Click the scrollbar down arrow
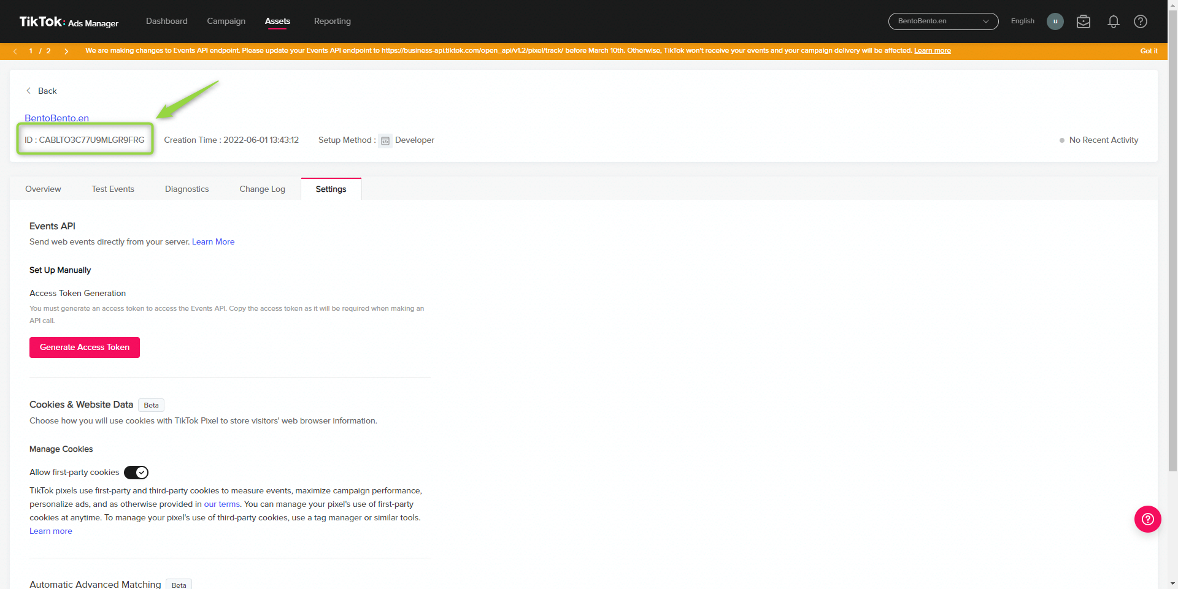 click(1172, 583)
